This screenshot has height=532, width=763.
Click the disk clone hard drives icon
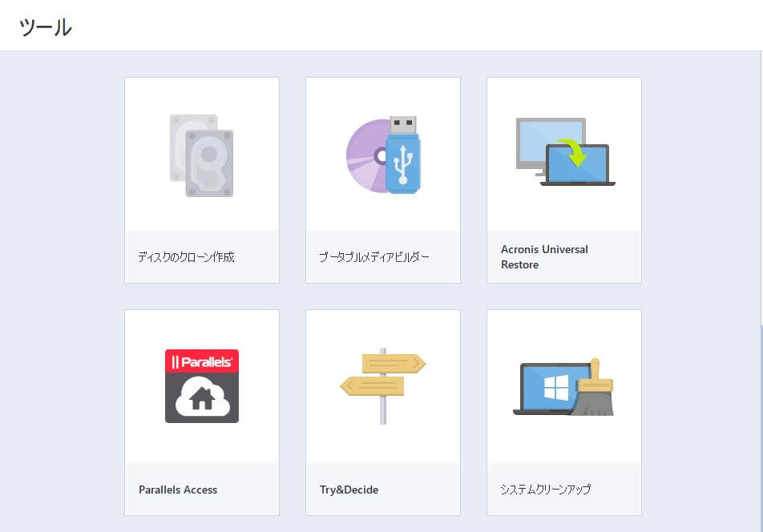coord(201,155)
